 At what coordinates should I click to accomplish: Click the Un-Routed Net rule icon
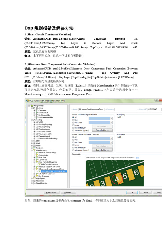click(x=37, y=115)
